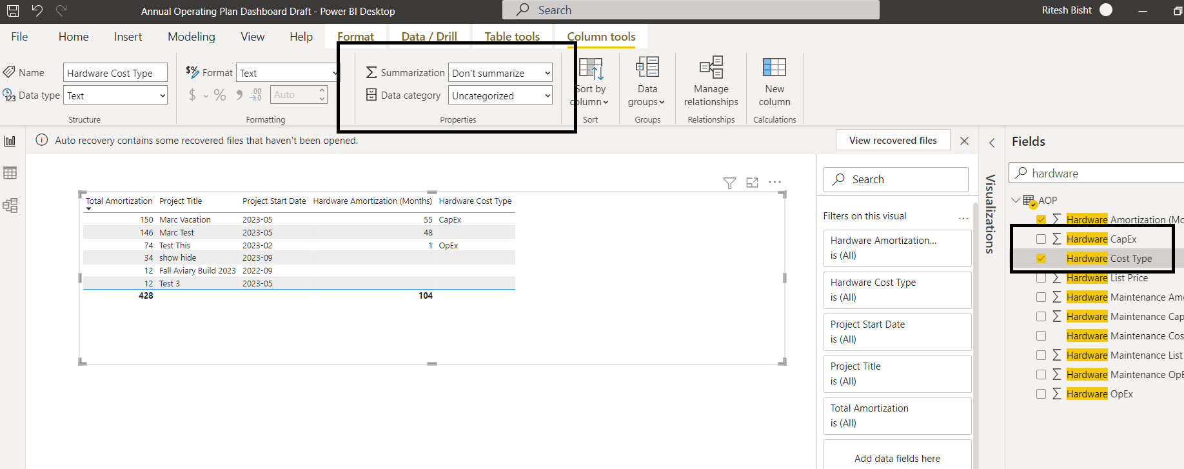This screenshot has height=469, width=1184.
Task: Check the Hardware OpEx field
Action: [1041, 394]
